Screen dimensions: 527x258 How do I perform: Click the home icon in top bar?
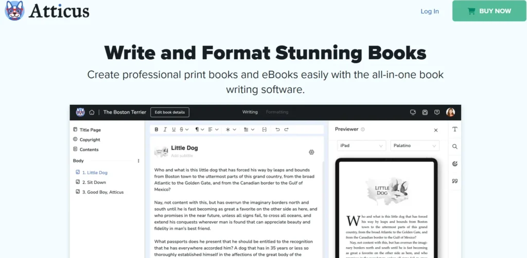[x=92, y=112]
